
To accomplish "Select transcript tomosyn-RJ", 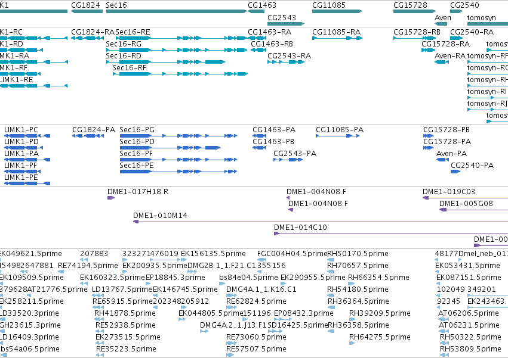I will pyautogui.click(x=487, y=104).
